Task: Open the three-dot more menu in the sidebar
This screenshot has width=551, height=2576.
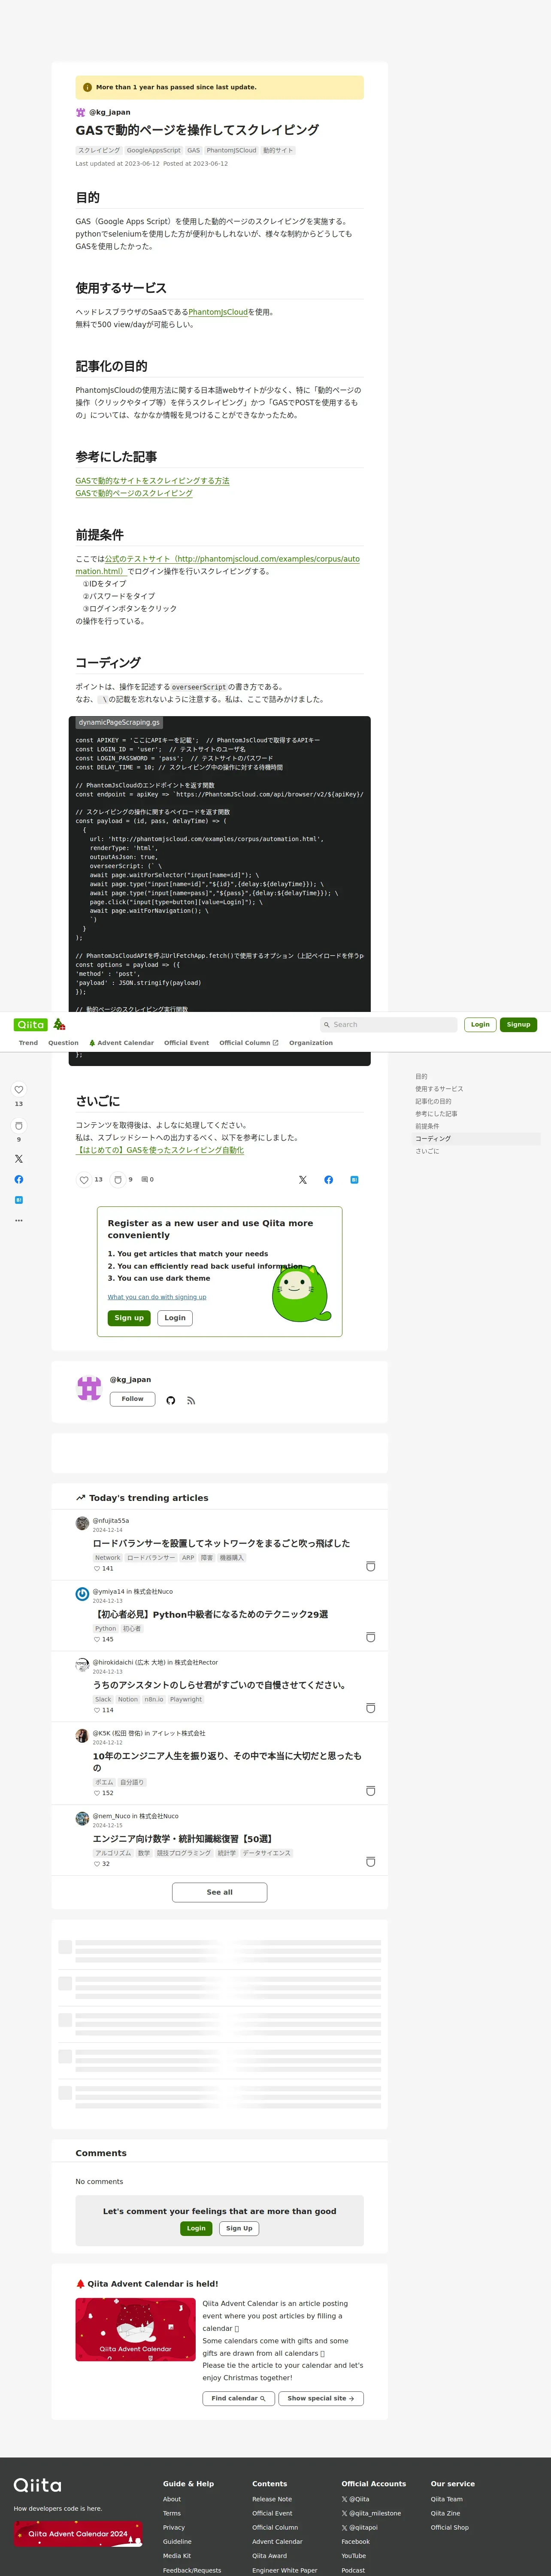Action: (18, 1220)
